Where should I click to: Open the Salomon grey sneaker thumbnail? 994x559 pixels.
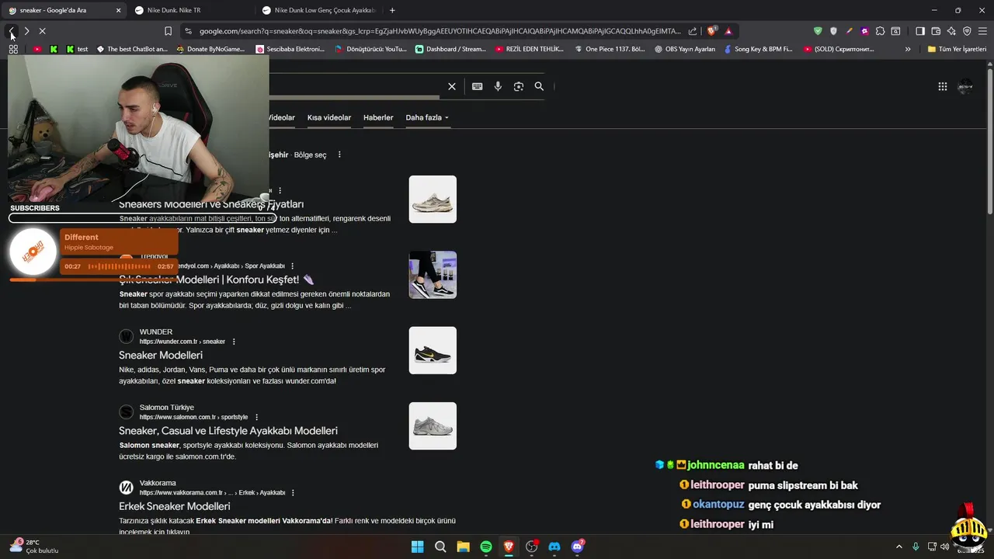433,425
